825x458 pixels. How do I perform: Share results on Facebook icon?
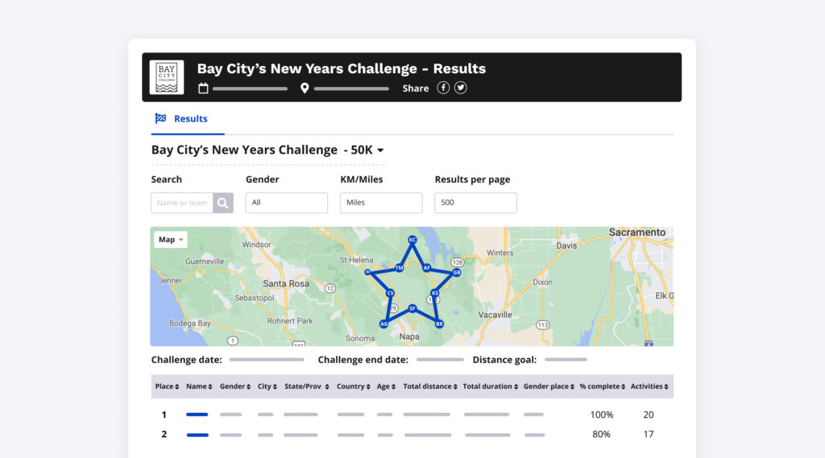(443, 88)
